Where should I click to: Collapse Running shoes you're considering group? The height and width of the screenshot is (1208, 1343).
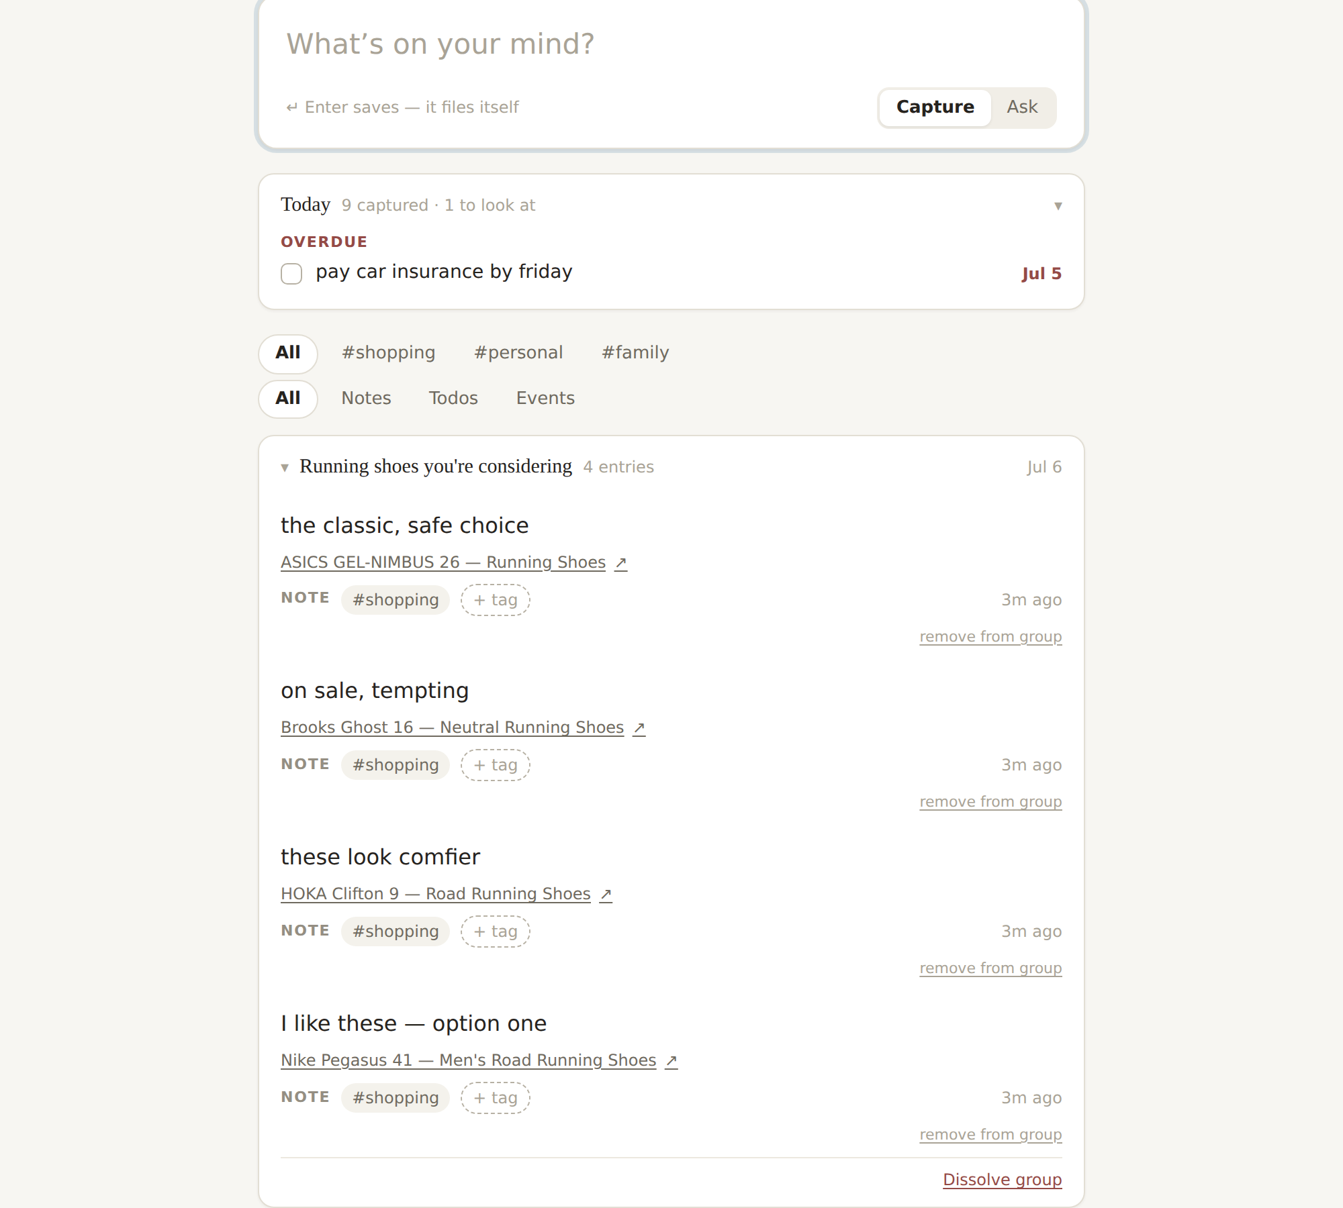[x=285, y=468]
